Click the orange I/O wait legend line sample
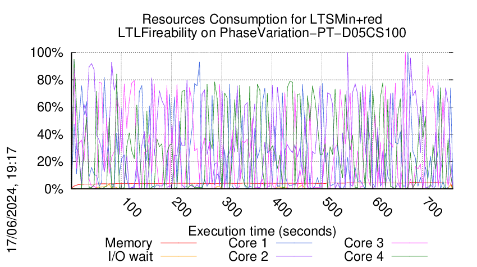The width and height of the screenshot is (477, 267). [x=178, y=256]
